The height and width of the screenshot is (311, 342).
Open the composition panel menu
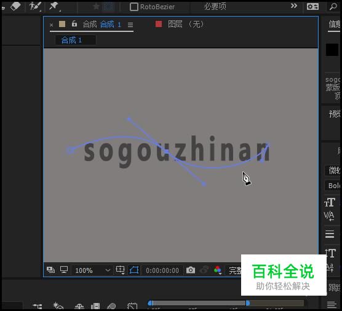(130, 25)
